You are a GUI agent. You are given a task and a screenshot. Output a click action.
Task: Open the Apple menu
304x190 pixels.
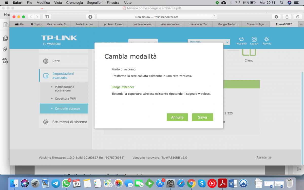6,3
